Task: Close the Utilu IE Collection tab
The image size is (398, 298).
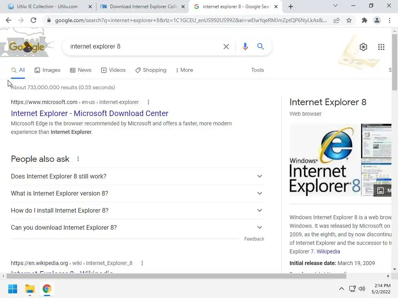Action: coord(90,7)
